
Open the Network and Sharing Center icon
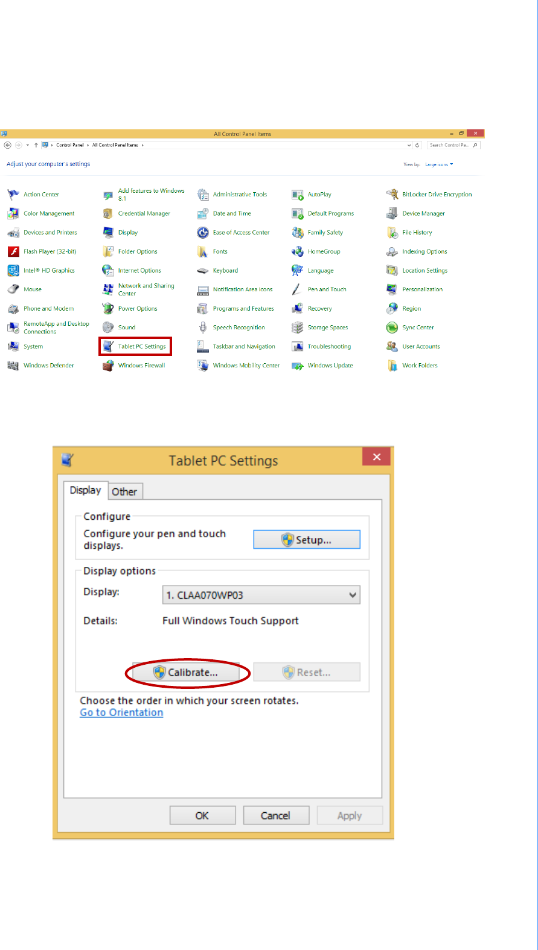(x=107, y=289)
